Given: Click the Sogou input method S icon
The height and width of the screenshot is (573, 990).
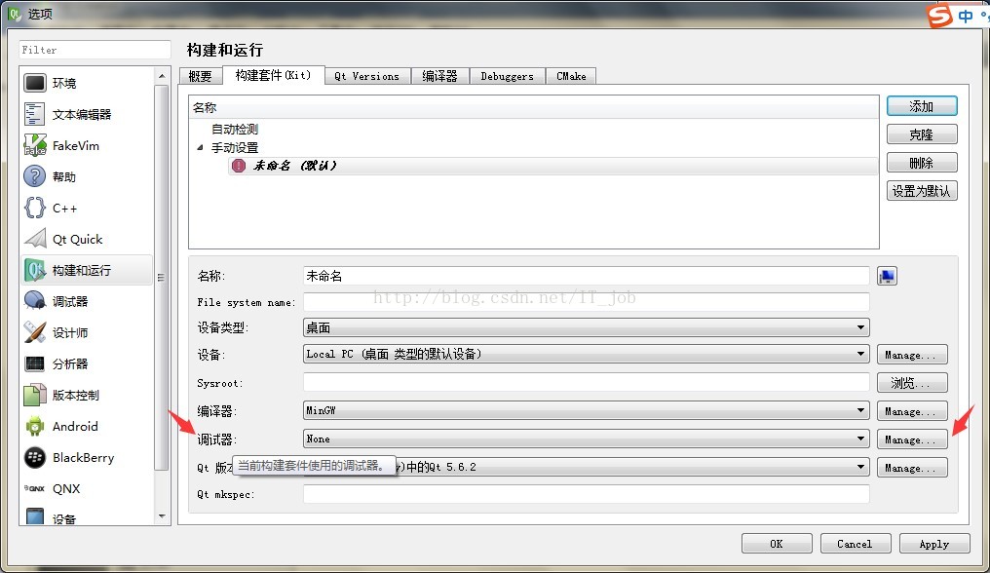Looking at the screenshot, I should (939, 16).
